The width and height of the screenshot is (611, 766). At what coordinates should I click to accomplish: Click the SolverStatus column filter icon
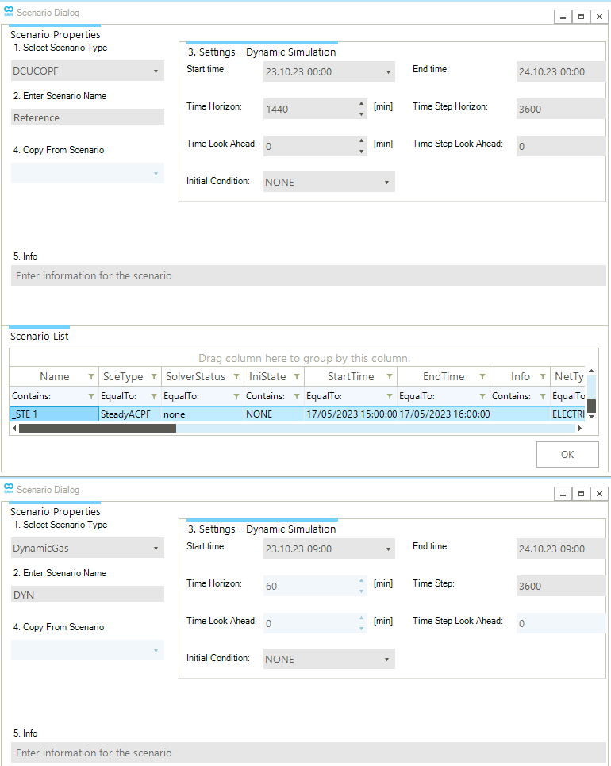(x=236, y=377)
